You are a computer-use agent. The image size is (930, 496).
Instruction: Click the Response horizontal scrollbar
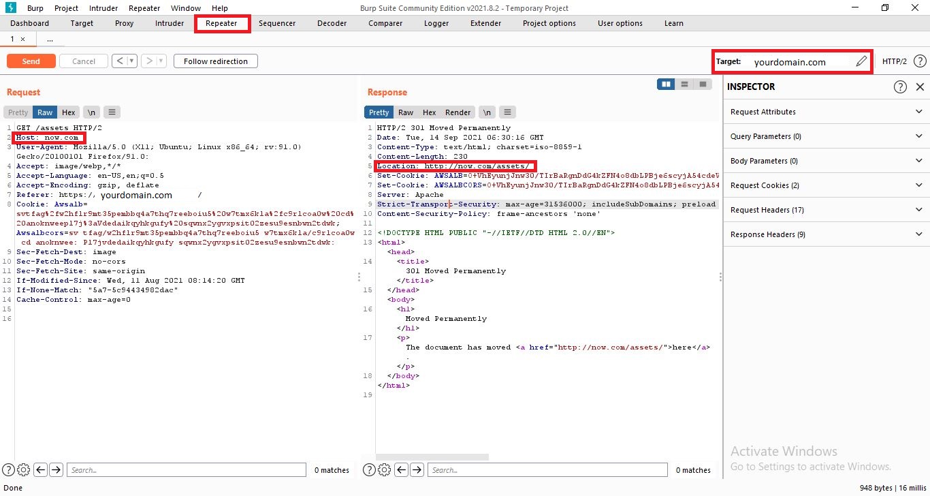(432, 457)
